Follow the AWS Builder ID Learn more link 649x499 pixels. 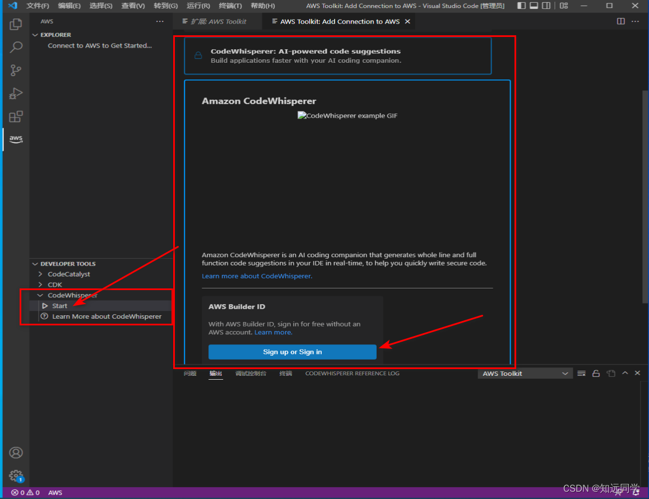point(273,332)
